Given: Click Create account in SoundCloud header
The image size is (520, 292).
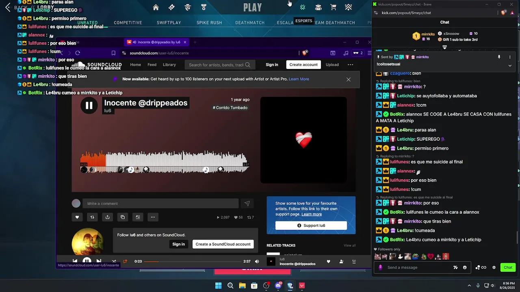Looking at the screenshot, I should click(x=303, y=64).
